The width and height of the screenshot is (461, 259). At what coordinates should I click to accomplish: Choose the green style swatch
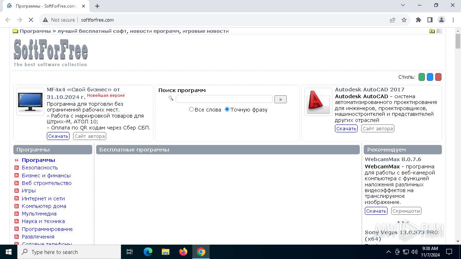(x=422, y=77)
